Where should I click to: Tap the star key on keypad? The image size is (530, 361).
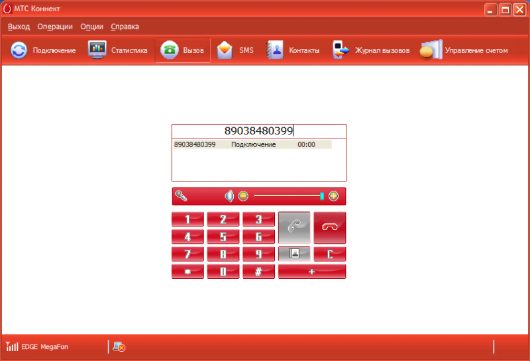click(187, 272)
